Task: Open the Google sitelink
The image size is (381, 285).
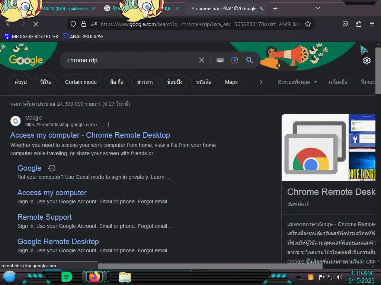Action: pyautogui.click(x=29, y=168)
